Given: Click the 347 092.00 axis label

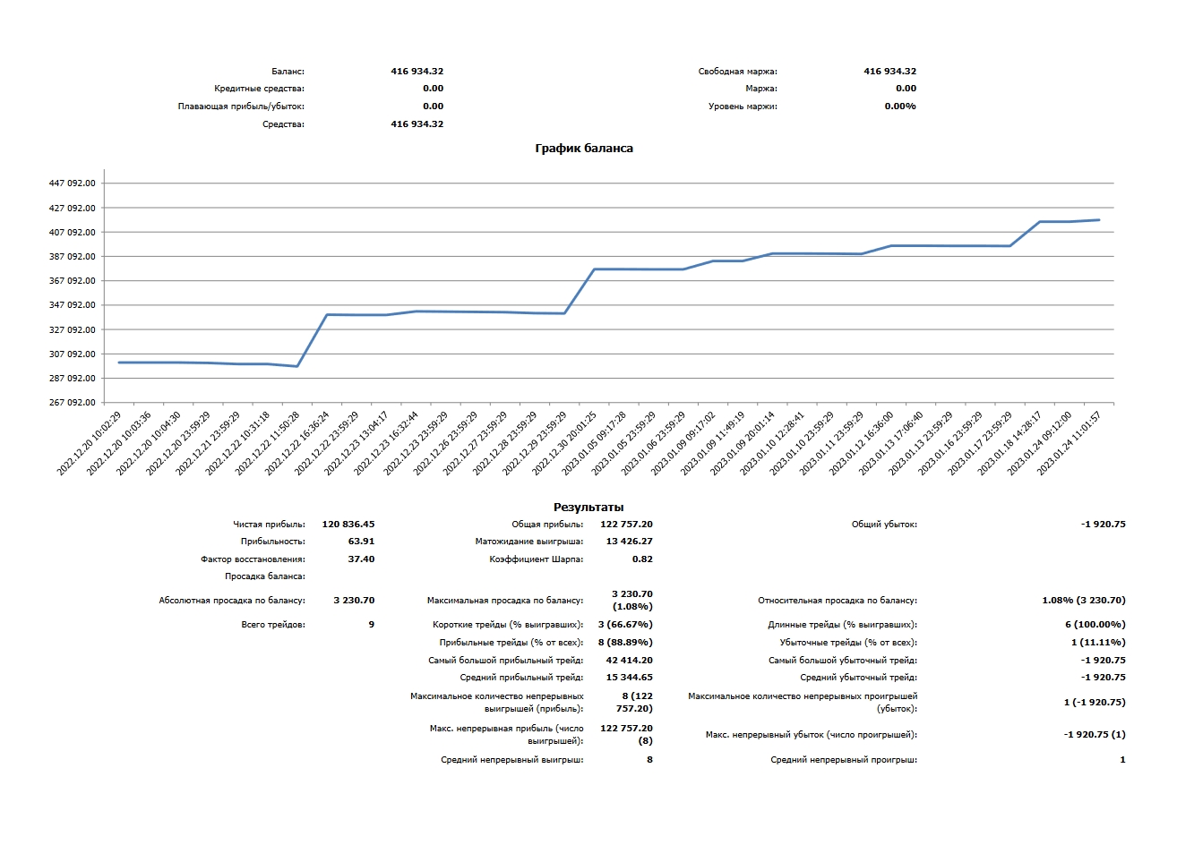Looking at the screenshot, I should (73, 305).
